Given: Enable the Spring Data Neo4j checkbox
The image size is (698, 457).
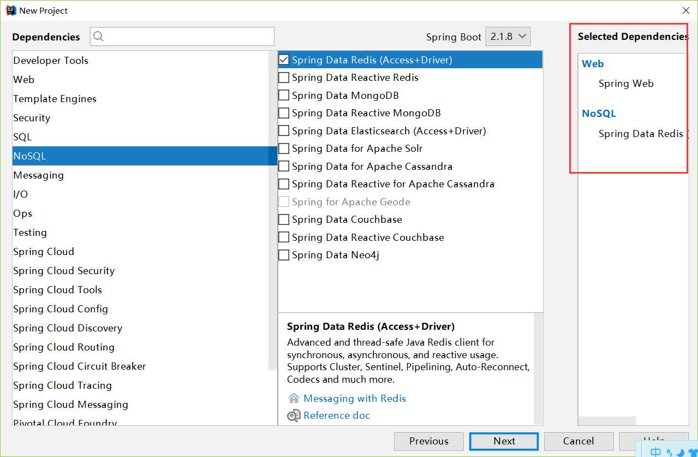Looking at the screenshot, I should coord(284,255).
